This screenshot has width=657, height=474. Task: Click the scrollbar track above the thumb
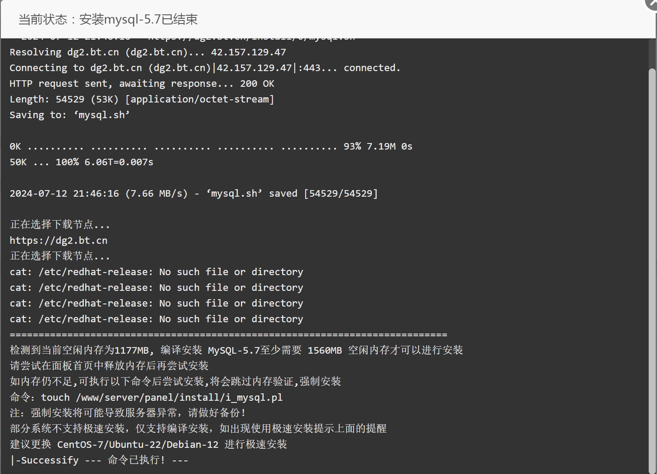pos(652,53)
